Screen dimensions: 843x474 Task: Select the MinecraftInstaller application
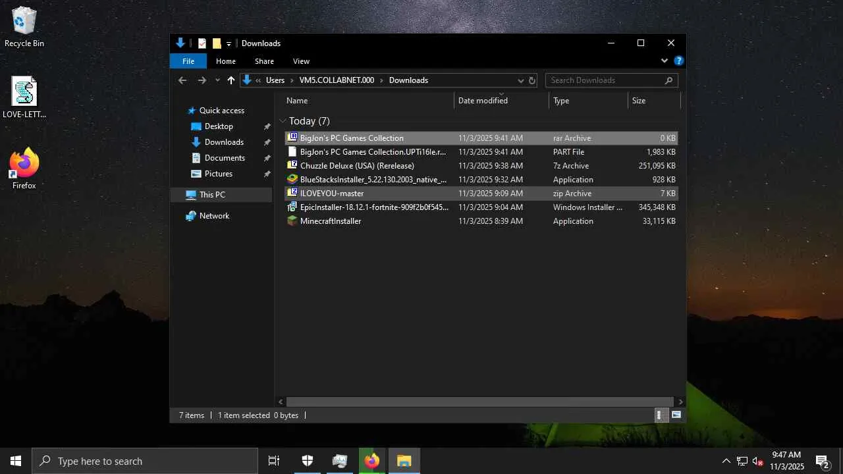(481, 221)
